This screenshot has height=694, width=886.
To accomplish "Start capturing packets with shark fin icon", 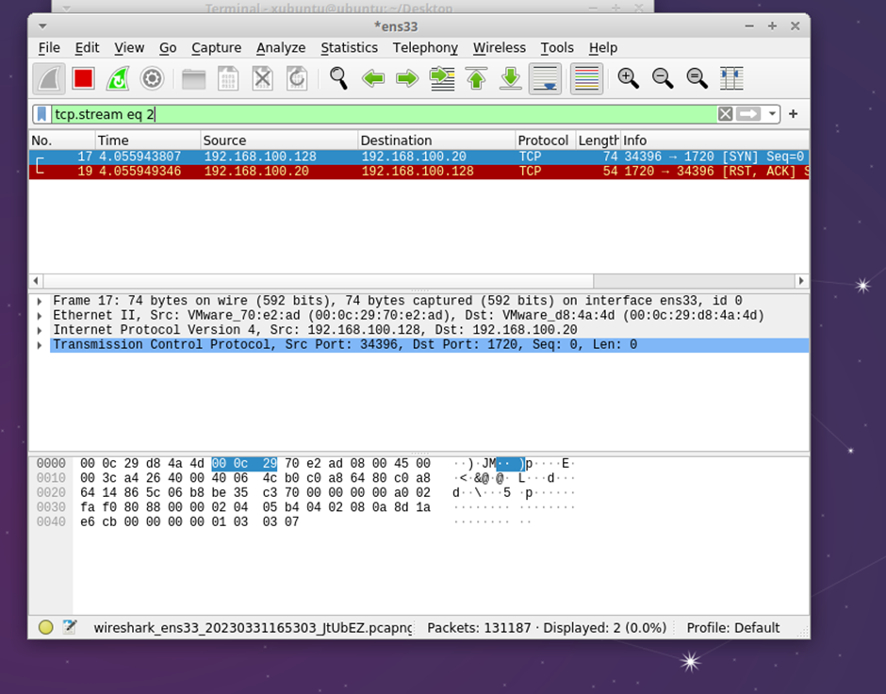I will (49, 78).
